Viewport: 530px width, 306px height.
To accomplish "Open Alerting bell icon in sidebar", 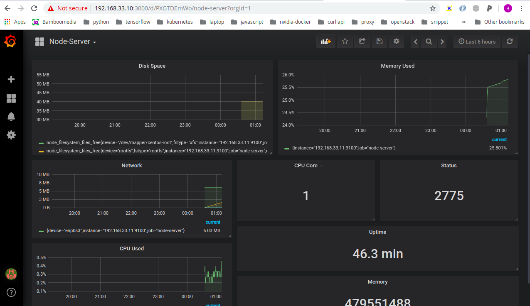I will tap(11, 117).
